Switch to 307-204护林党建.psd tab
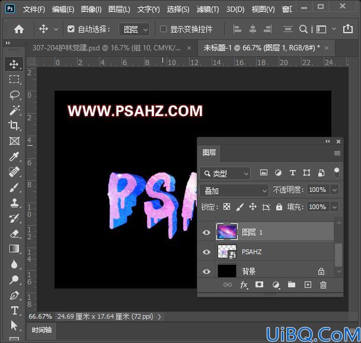Viewport: 361px width, 343px height. pos(107,48)
